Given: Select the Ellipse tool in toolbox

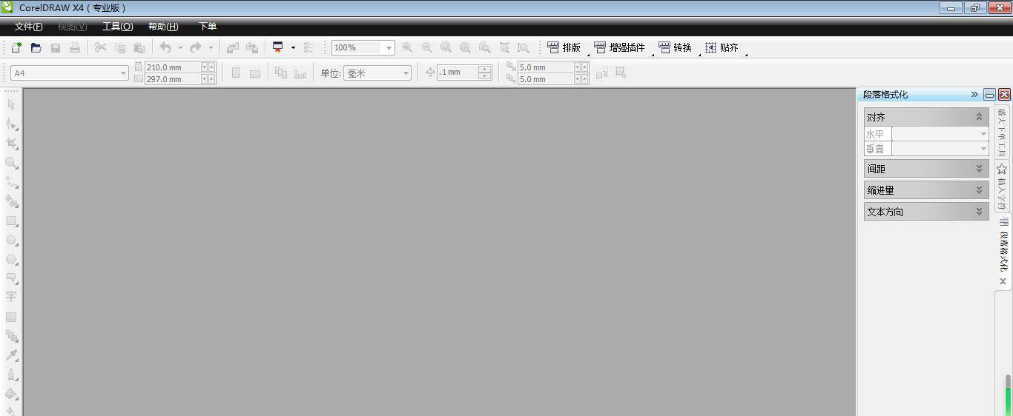Looking at the screenshot, I should pyautogui.click(x=11, y=241).
